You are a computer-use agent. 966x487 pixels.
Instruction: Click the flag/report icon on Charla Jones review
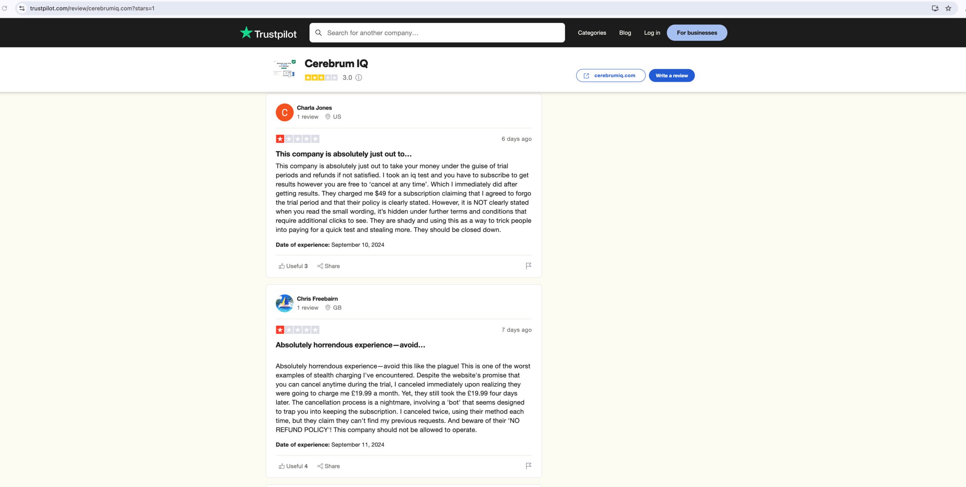pyautogui.click(x=528, y=266)
